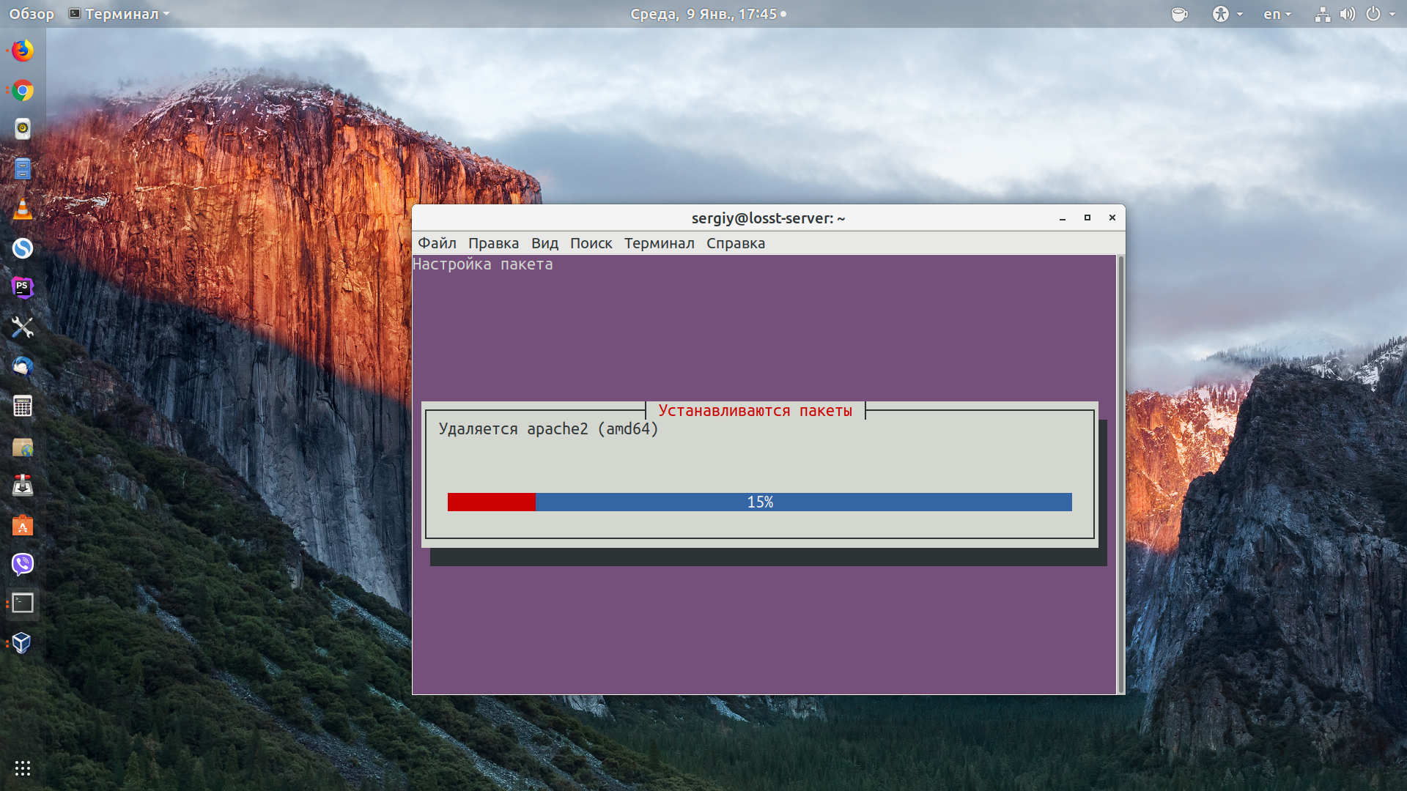
Task: Launch Viber from the dock
Action: 23,564
